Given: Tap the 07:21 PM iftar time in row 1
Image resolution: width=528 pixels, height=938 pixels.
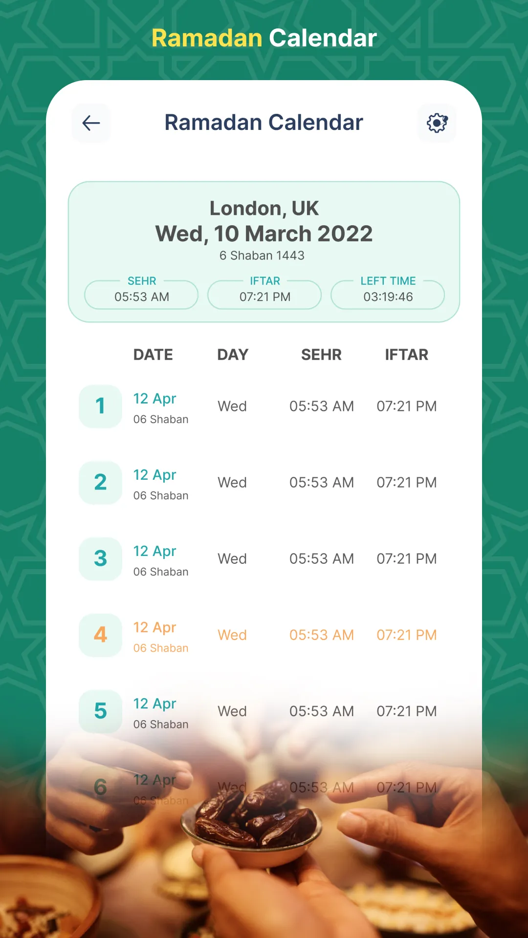Looking at the screenshot, I should pos(406,406).
